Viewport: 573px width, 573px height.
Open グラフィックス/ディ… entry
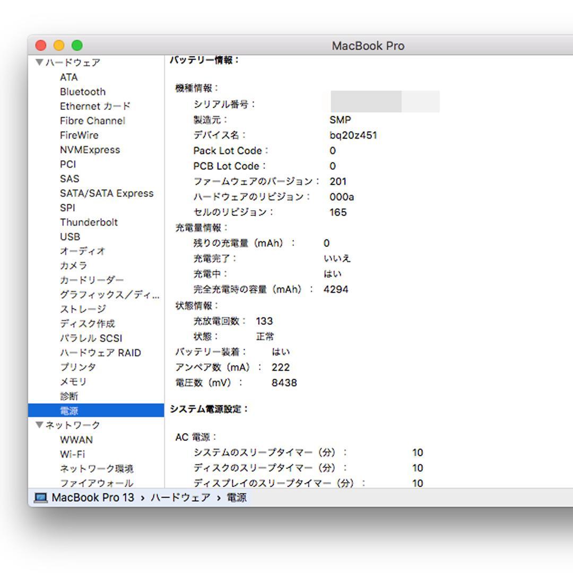pyautogui.click(x=110, y=294)
